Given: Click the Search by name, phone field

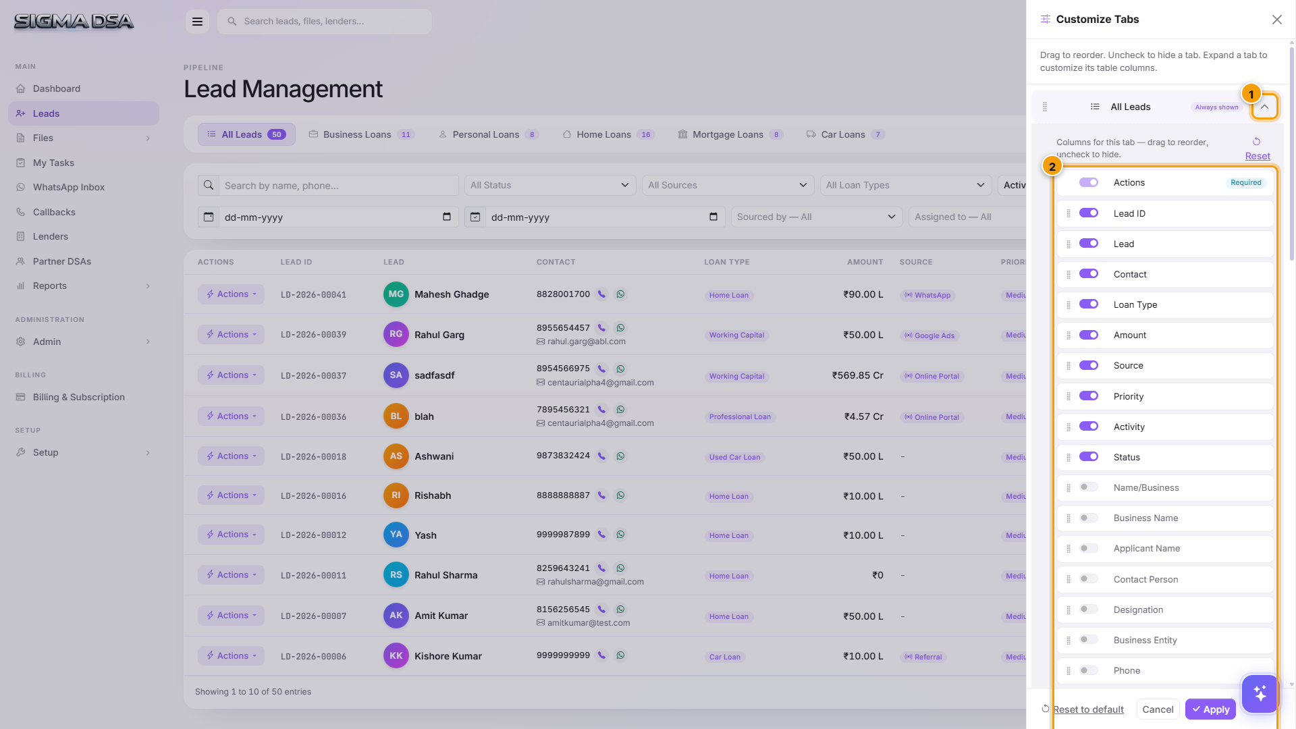Looking at the screenshot, I should (339, 185).
